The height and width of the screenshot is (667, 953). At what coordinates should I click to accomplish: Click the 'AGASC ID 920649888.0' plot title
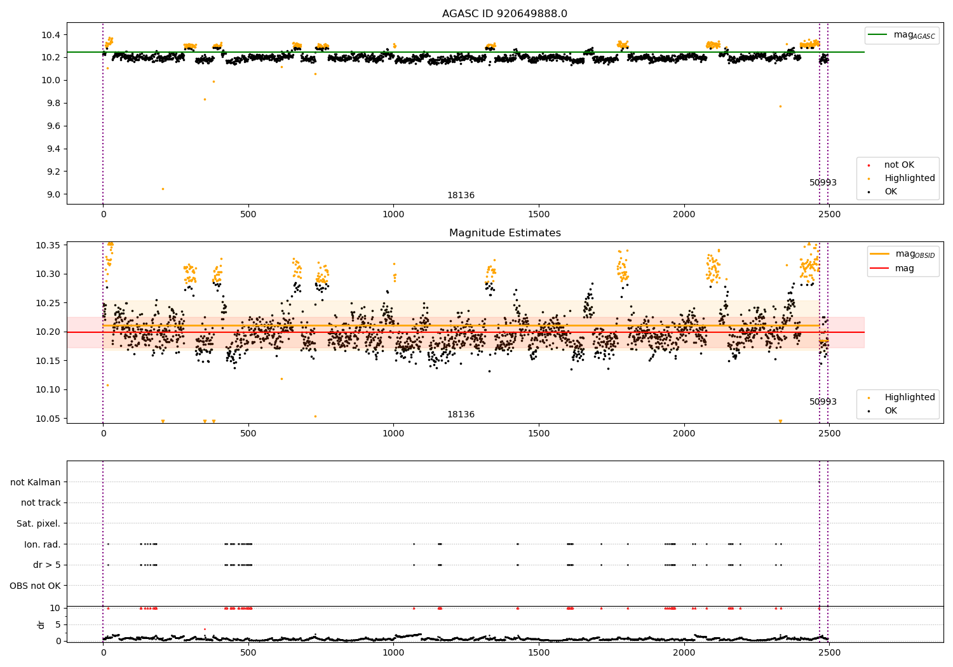click(504, 14)
